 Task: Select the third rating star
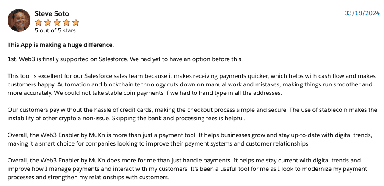tap(57, 23)
